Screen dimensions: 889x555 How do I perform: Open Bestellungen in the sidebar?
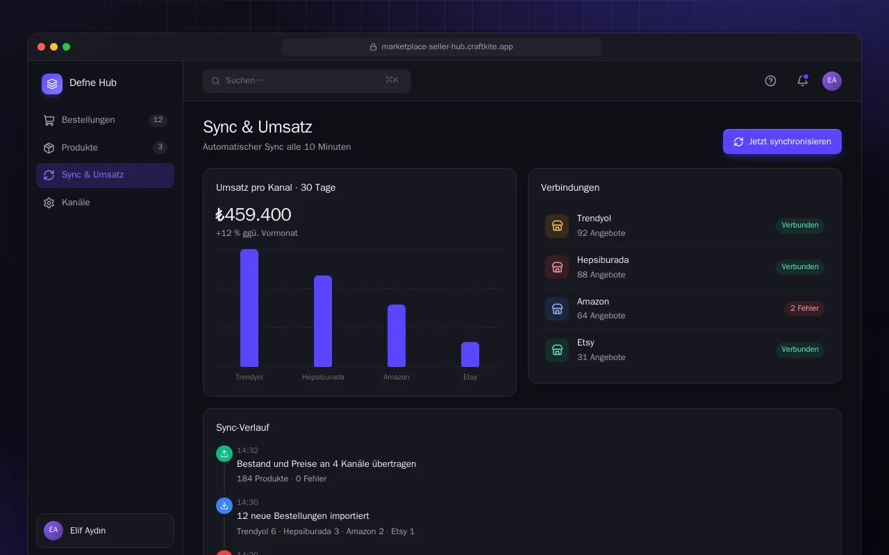click(x=105, y=120)
